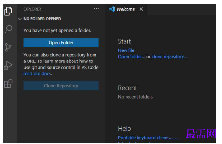Open the Source Control view icon

[x=8, y=47]
